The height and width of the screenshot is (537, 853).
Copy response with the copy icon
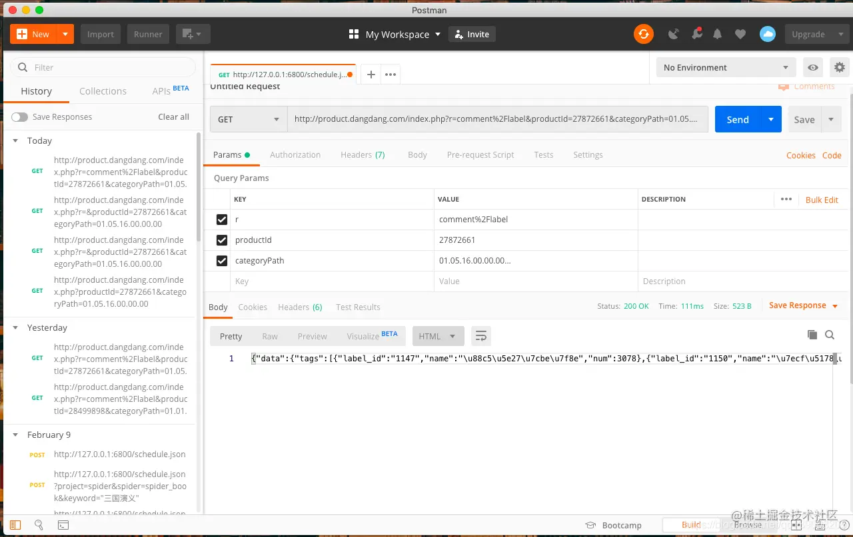tap(812, 335)
